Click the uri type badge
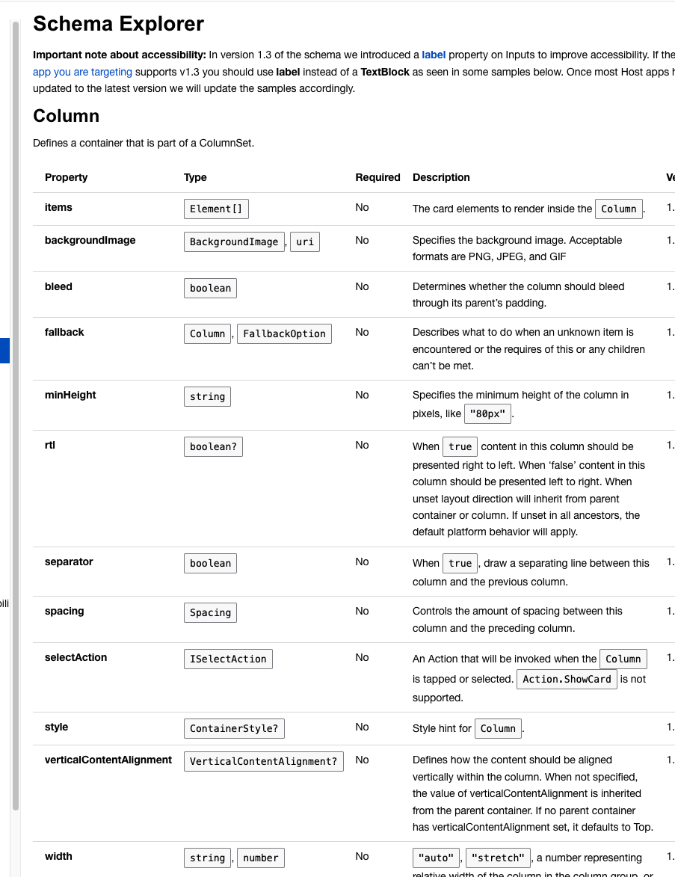 tap(305, 241)
